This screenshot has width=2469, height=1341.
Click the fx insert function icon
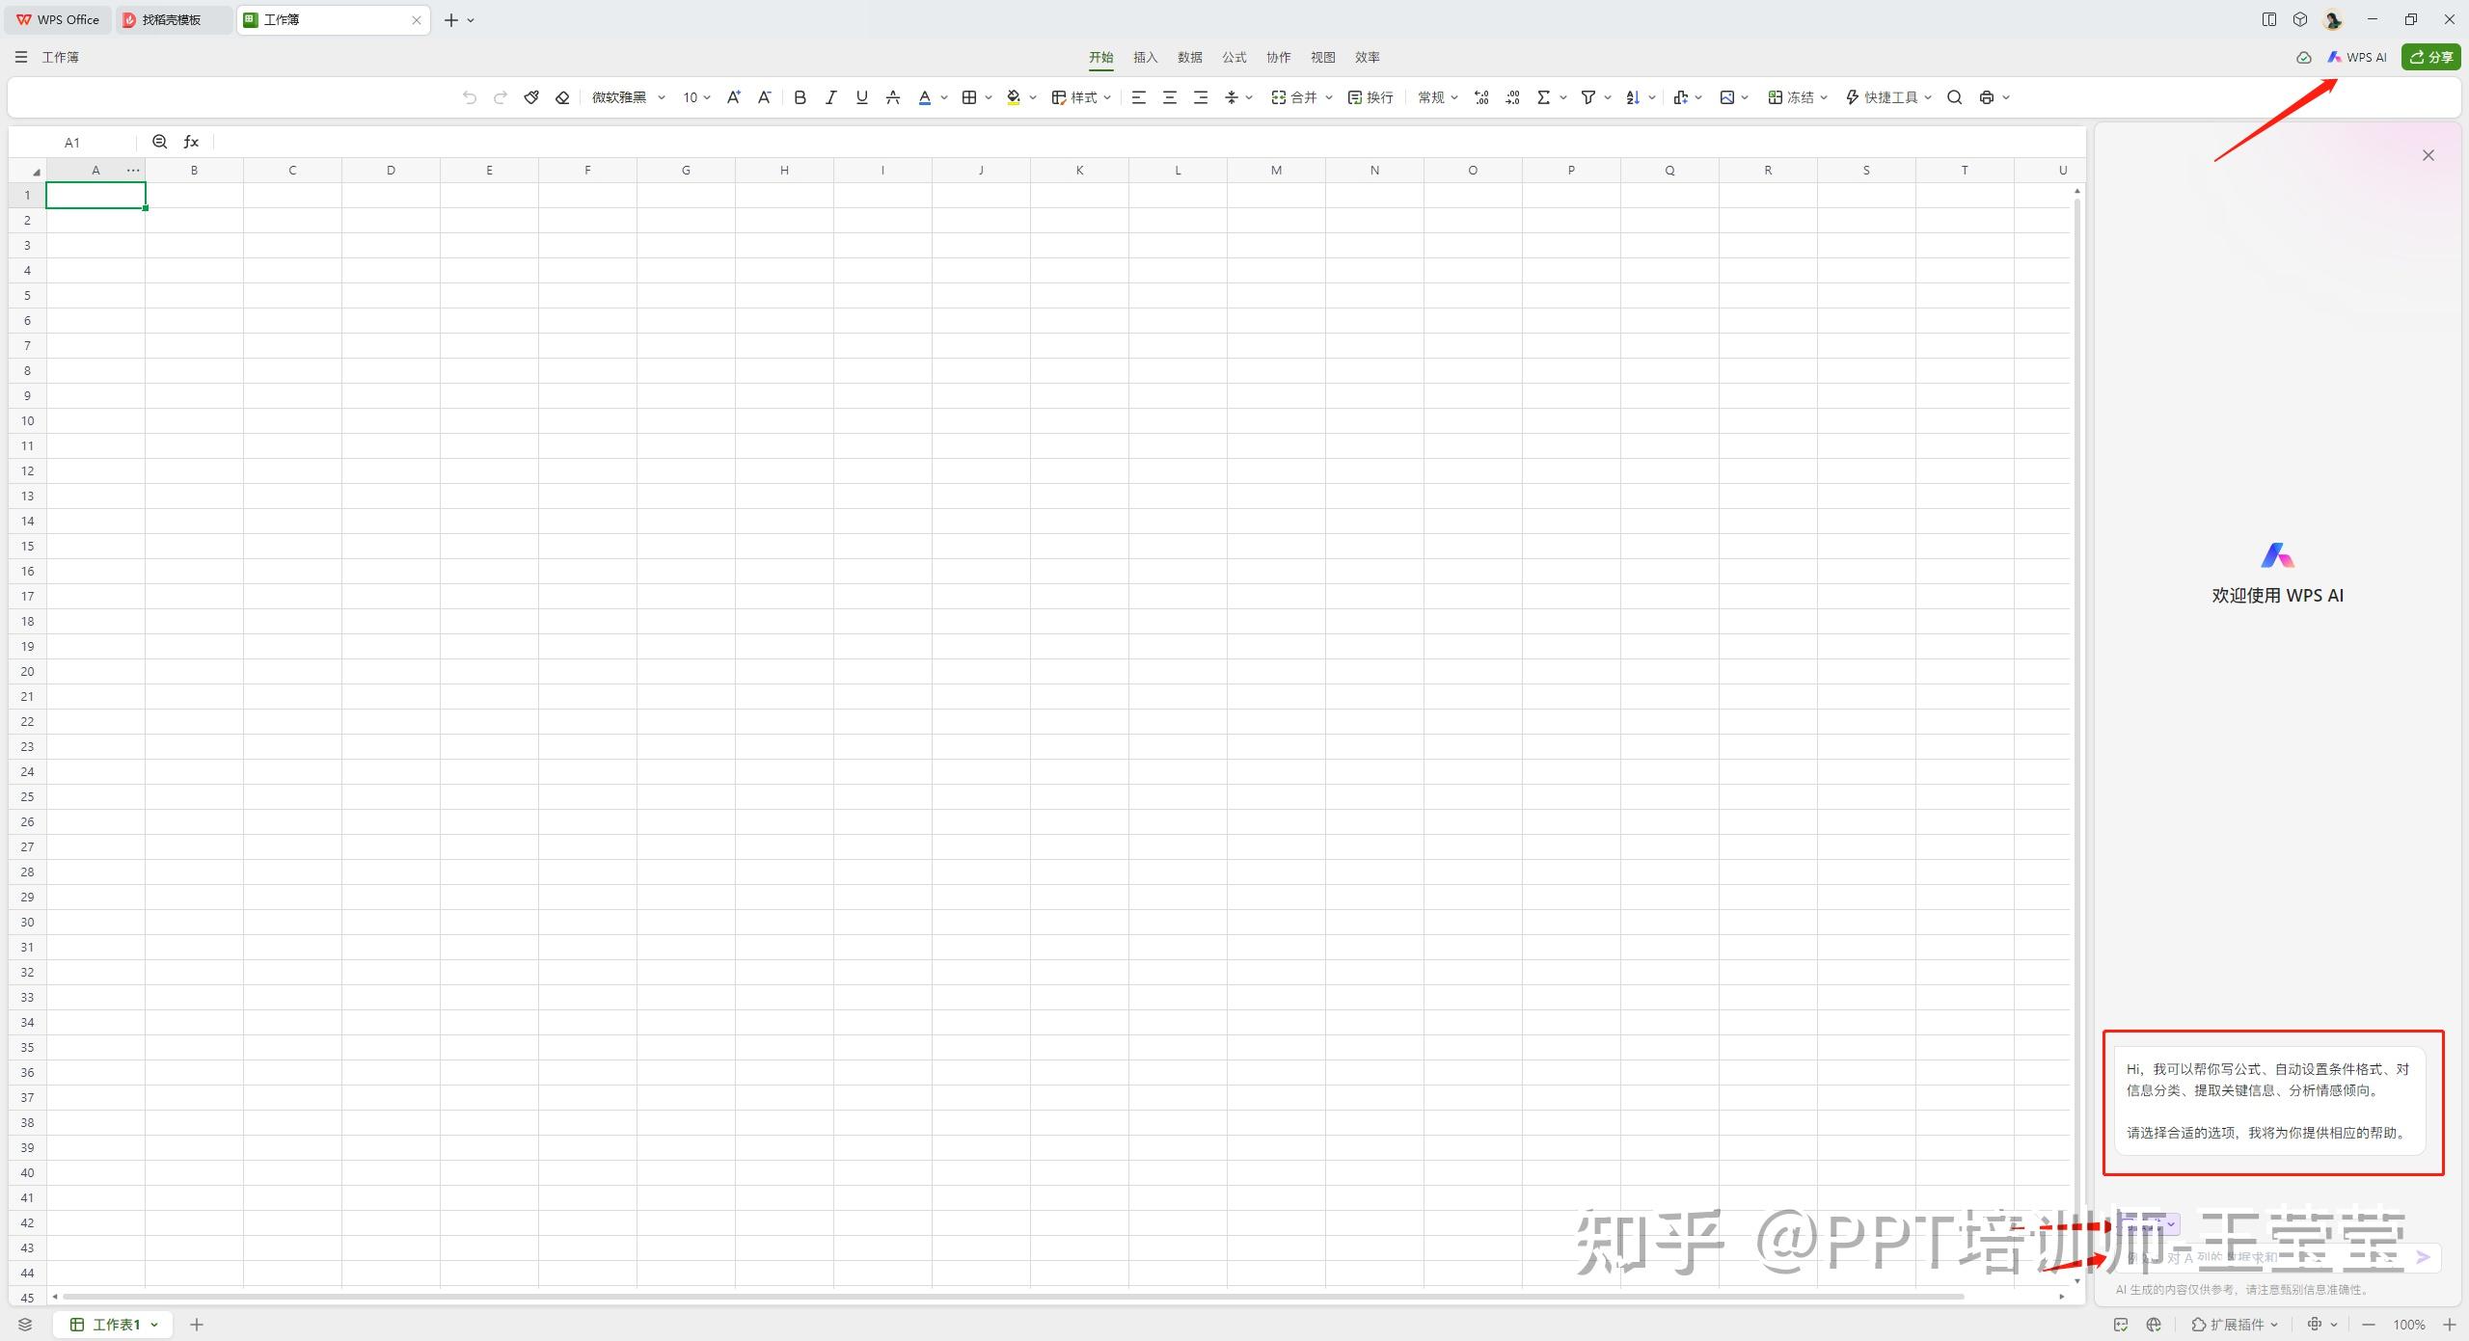pos(191,142)
